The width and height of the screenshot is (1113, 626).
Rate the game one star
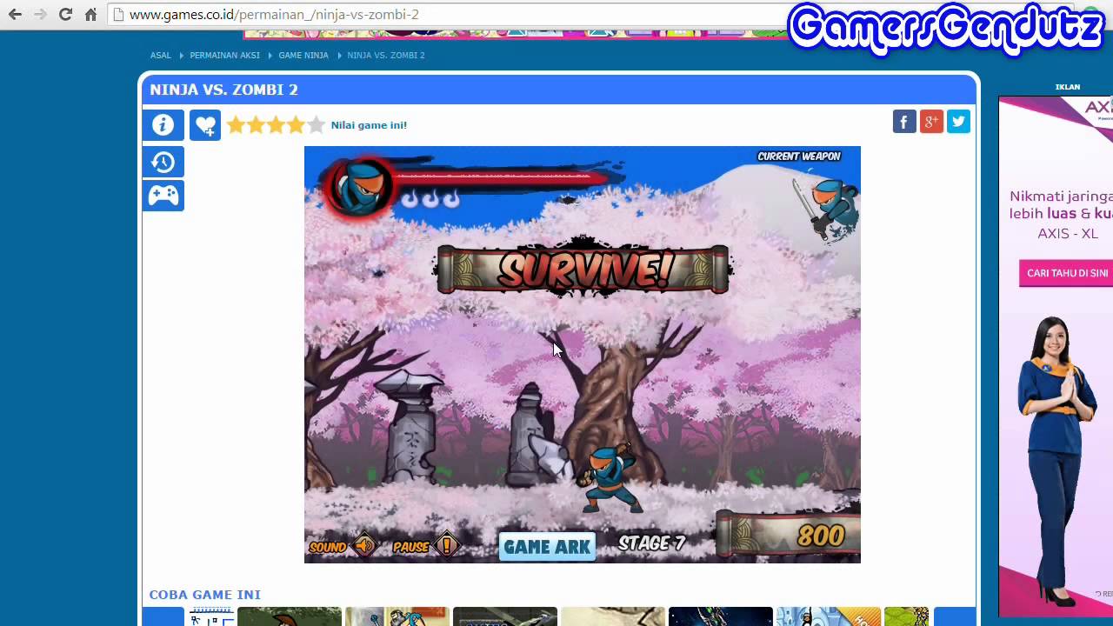point(236,125)
